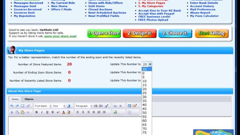Screen dimensions: 240x135
Task: Switch to the Home editor tab
Action: (x=15, y=99)
